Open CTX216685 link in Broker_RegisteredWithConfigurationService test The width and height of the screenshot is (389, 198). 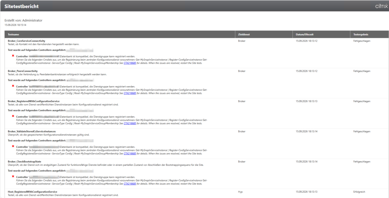click(130, 123)
